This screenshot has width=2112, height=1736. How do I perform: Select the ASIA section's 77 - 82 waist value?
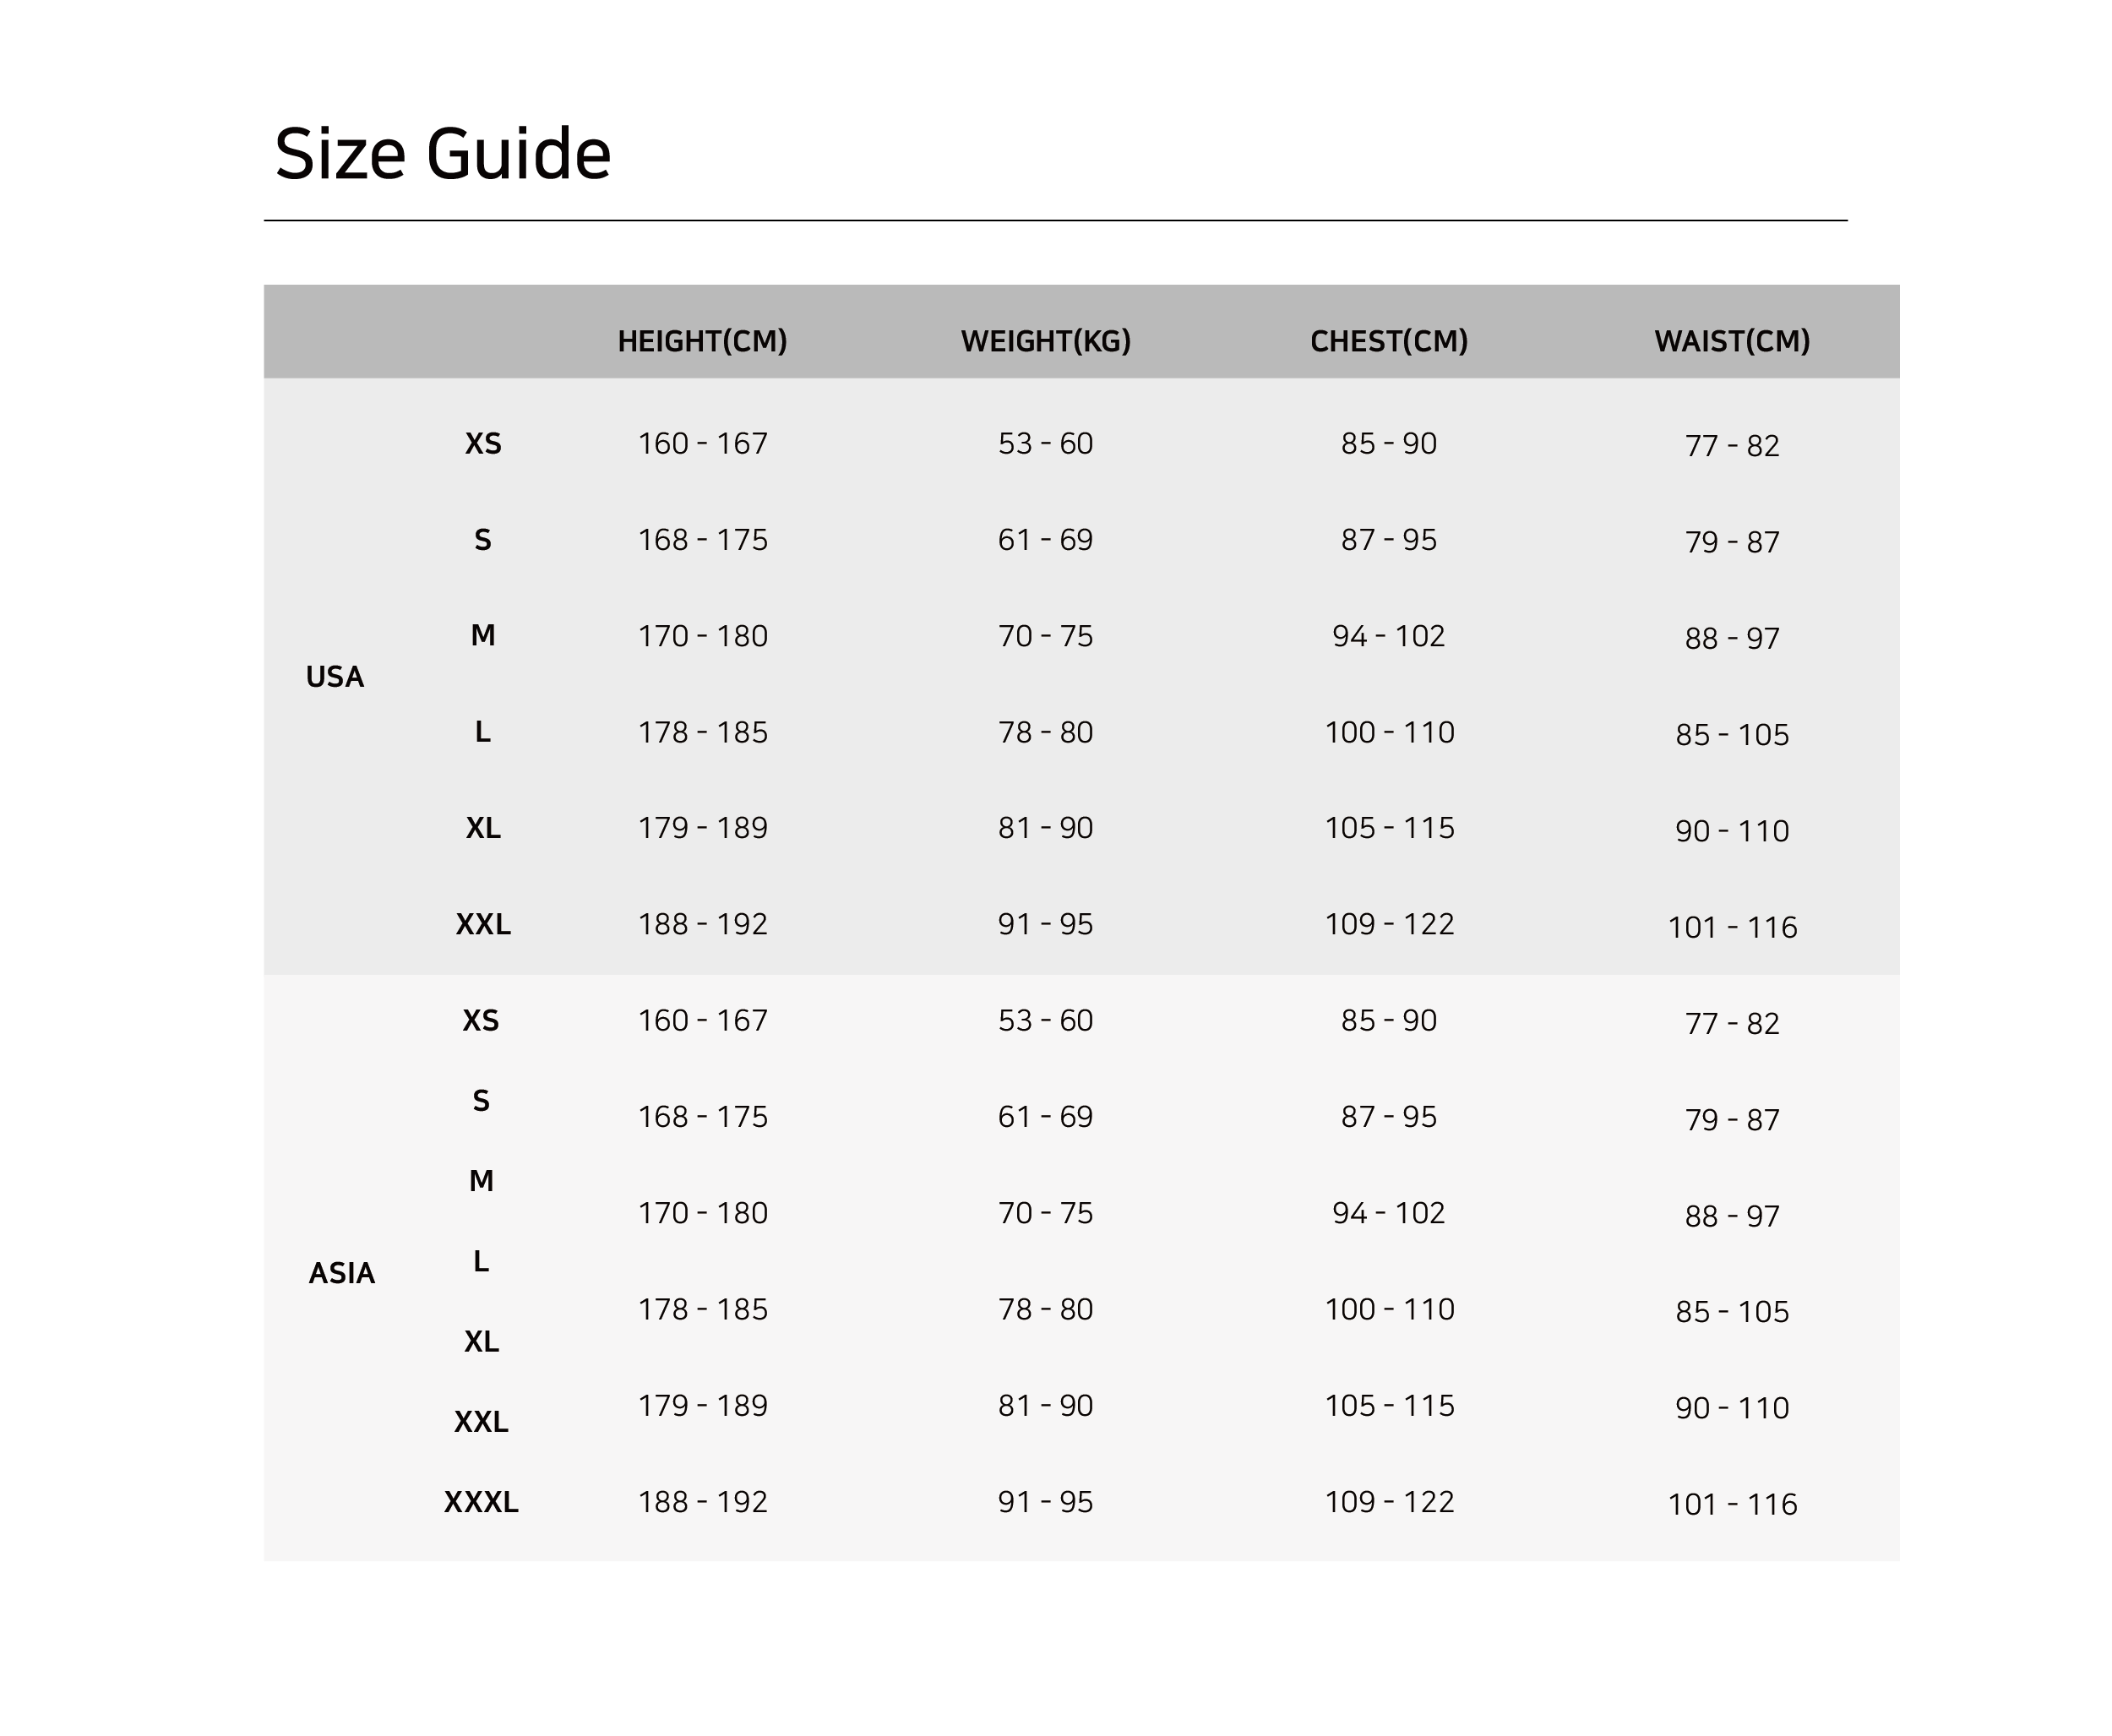(1731, 1023)
